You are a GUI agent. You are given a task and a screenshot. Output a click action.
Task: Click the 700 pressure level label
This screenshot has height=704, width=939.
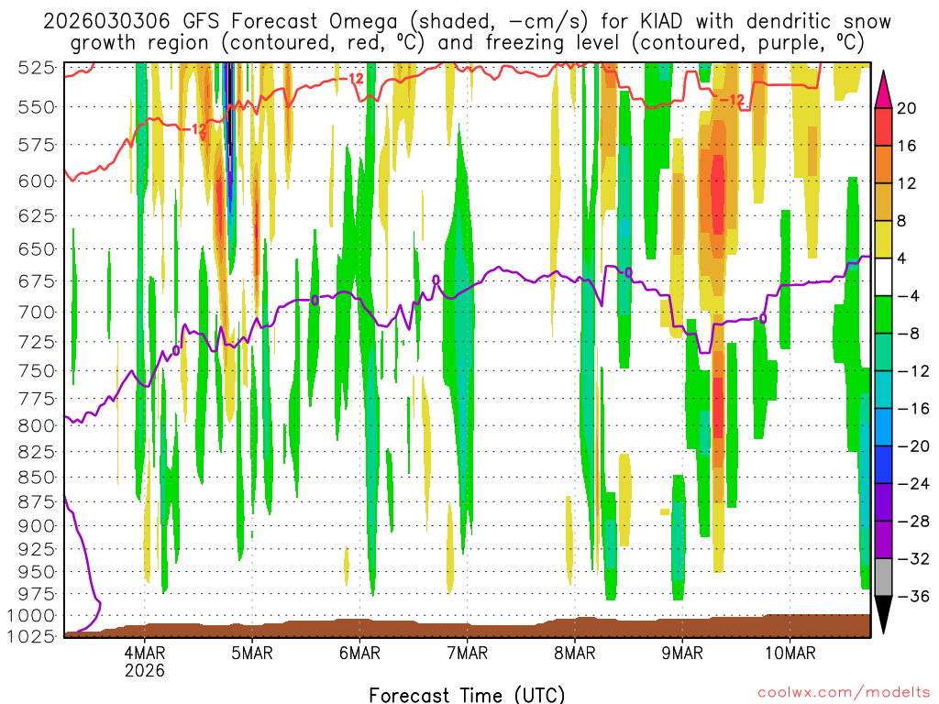click(x=37, y=313)
